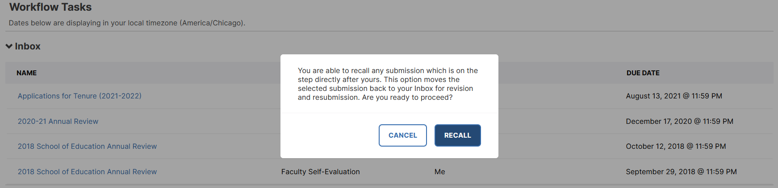Click the RECALL button

pos(457,135)
